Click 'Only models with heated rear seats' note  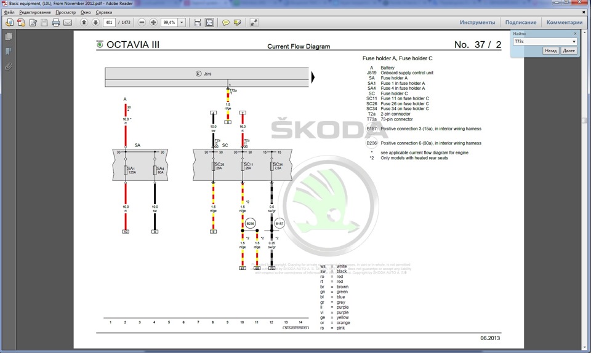click(414, 158)
